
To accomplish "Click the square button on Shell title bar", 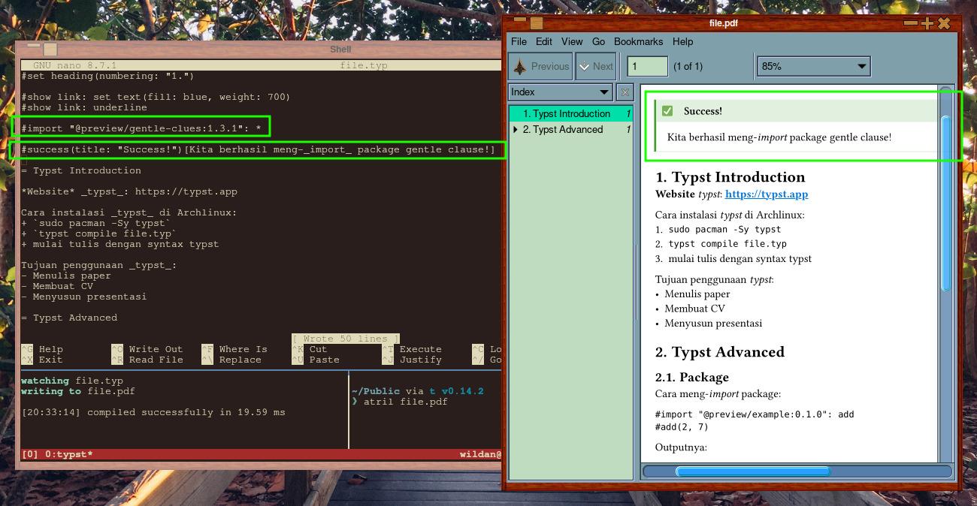I will pyautogui.click(x=50, y=50).
